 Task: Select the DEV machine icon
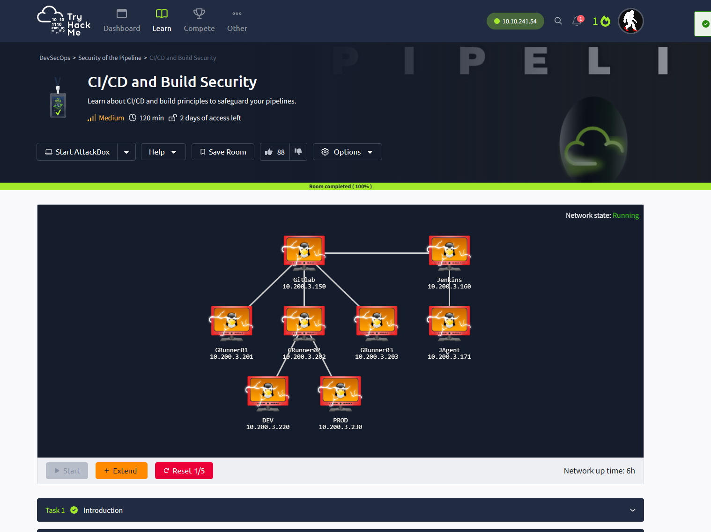pos(268,394)
